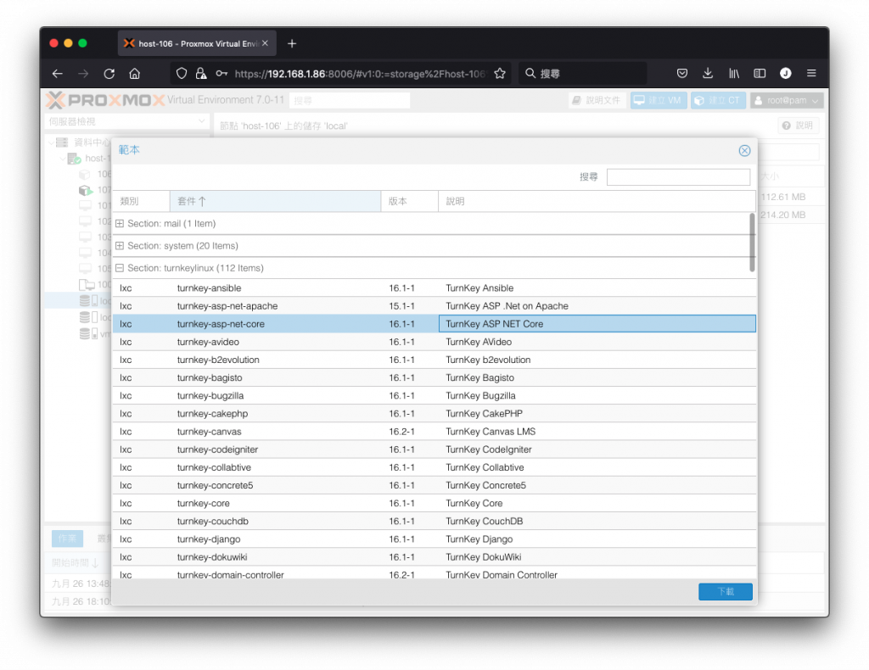Open the browser downloads arrow icon

[708, 74]
